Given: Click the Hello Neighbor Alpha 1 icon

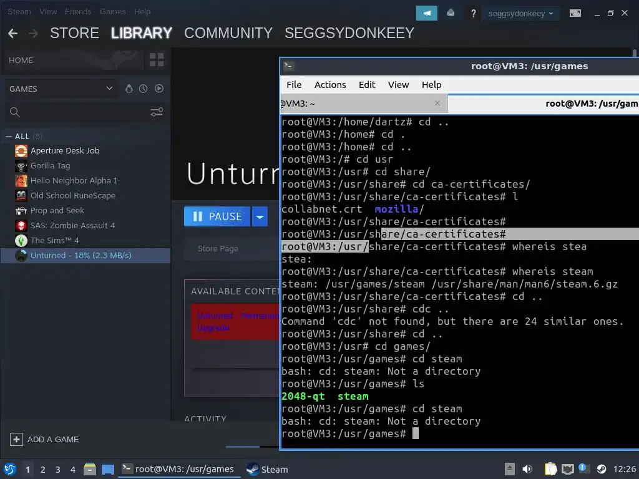Looking at the screenshot, I should [x=21, y=180].
